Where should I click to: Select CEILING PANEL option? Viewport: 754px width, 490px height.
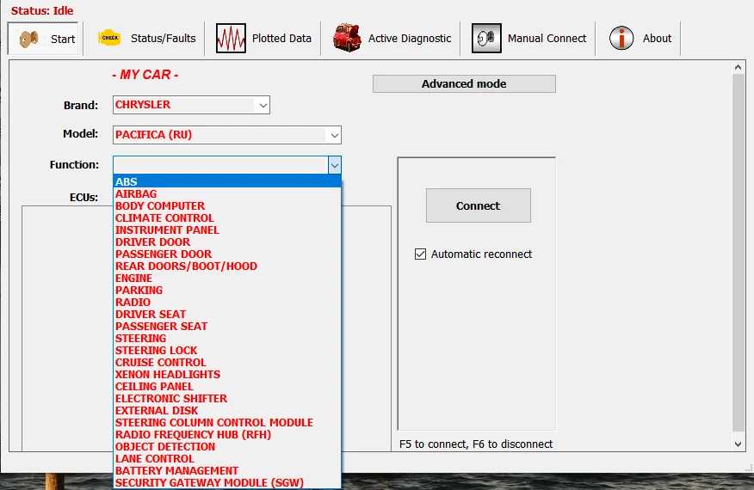pos(227,386)
